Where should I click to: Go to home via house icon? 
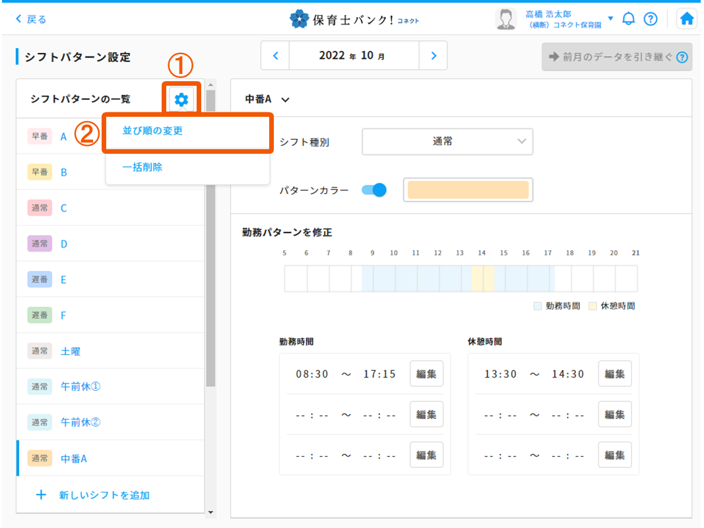(687, 19)
